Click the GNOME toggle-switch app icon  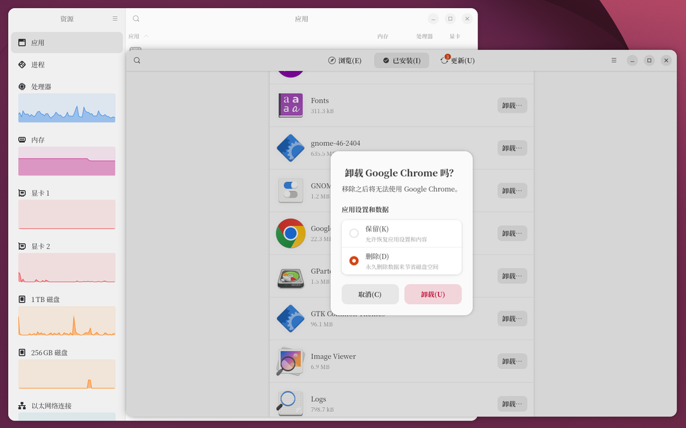[x=291, y=191]
